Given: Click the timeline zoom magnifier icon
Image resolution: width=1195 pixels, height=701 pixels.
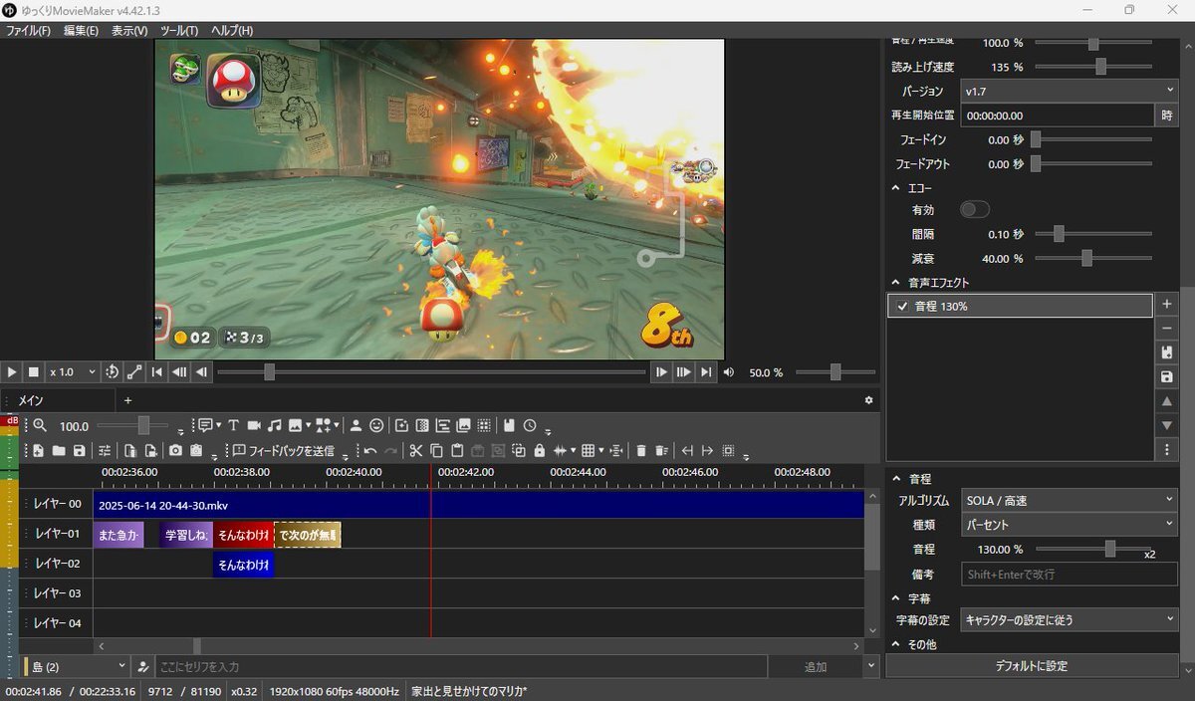Looking at the screenshot, I should point(40,425).
